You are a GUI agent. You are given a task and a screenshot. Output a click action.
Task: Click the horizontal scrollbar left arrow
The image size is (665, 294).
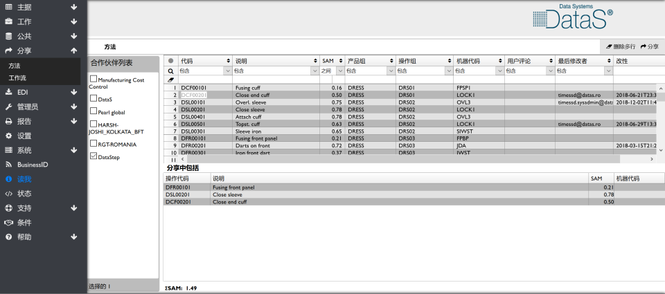(x=183, y=159)
